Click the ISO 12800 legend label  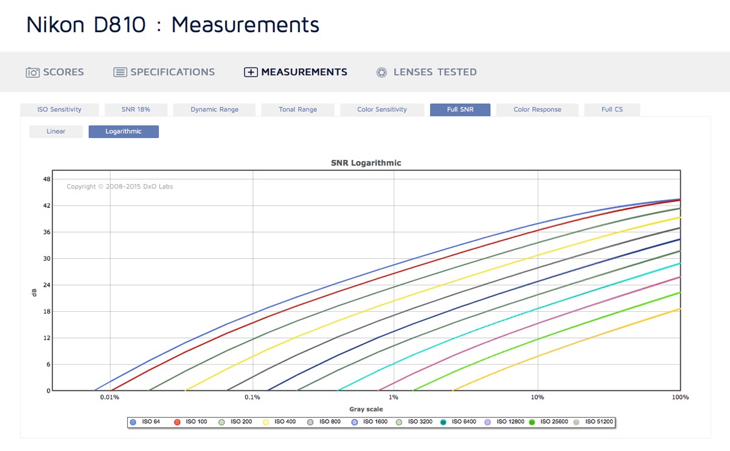[510, 422]
